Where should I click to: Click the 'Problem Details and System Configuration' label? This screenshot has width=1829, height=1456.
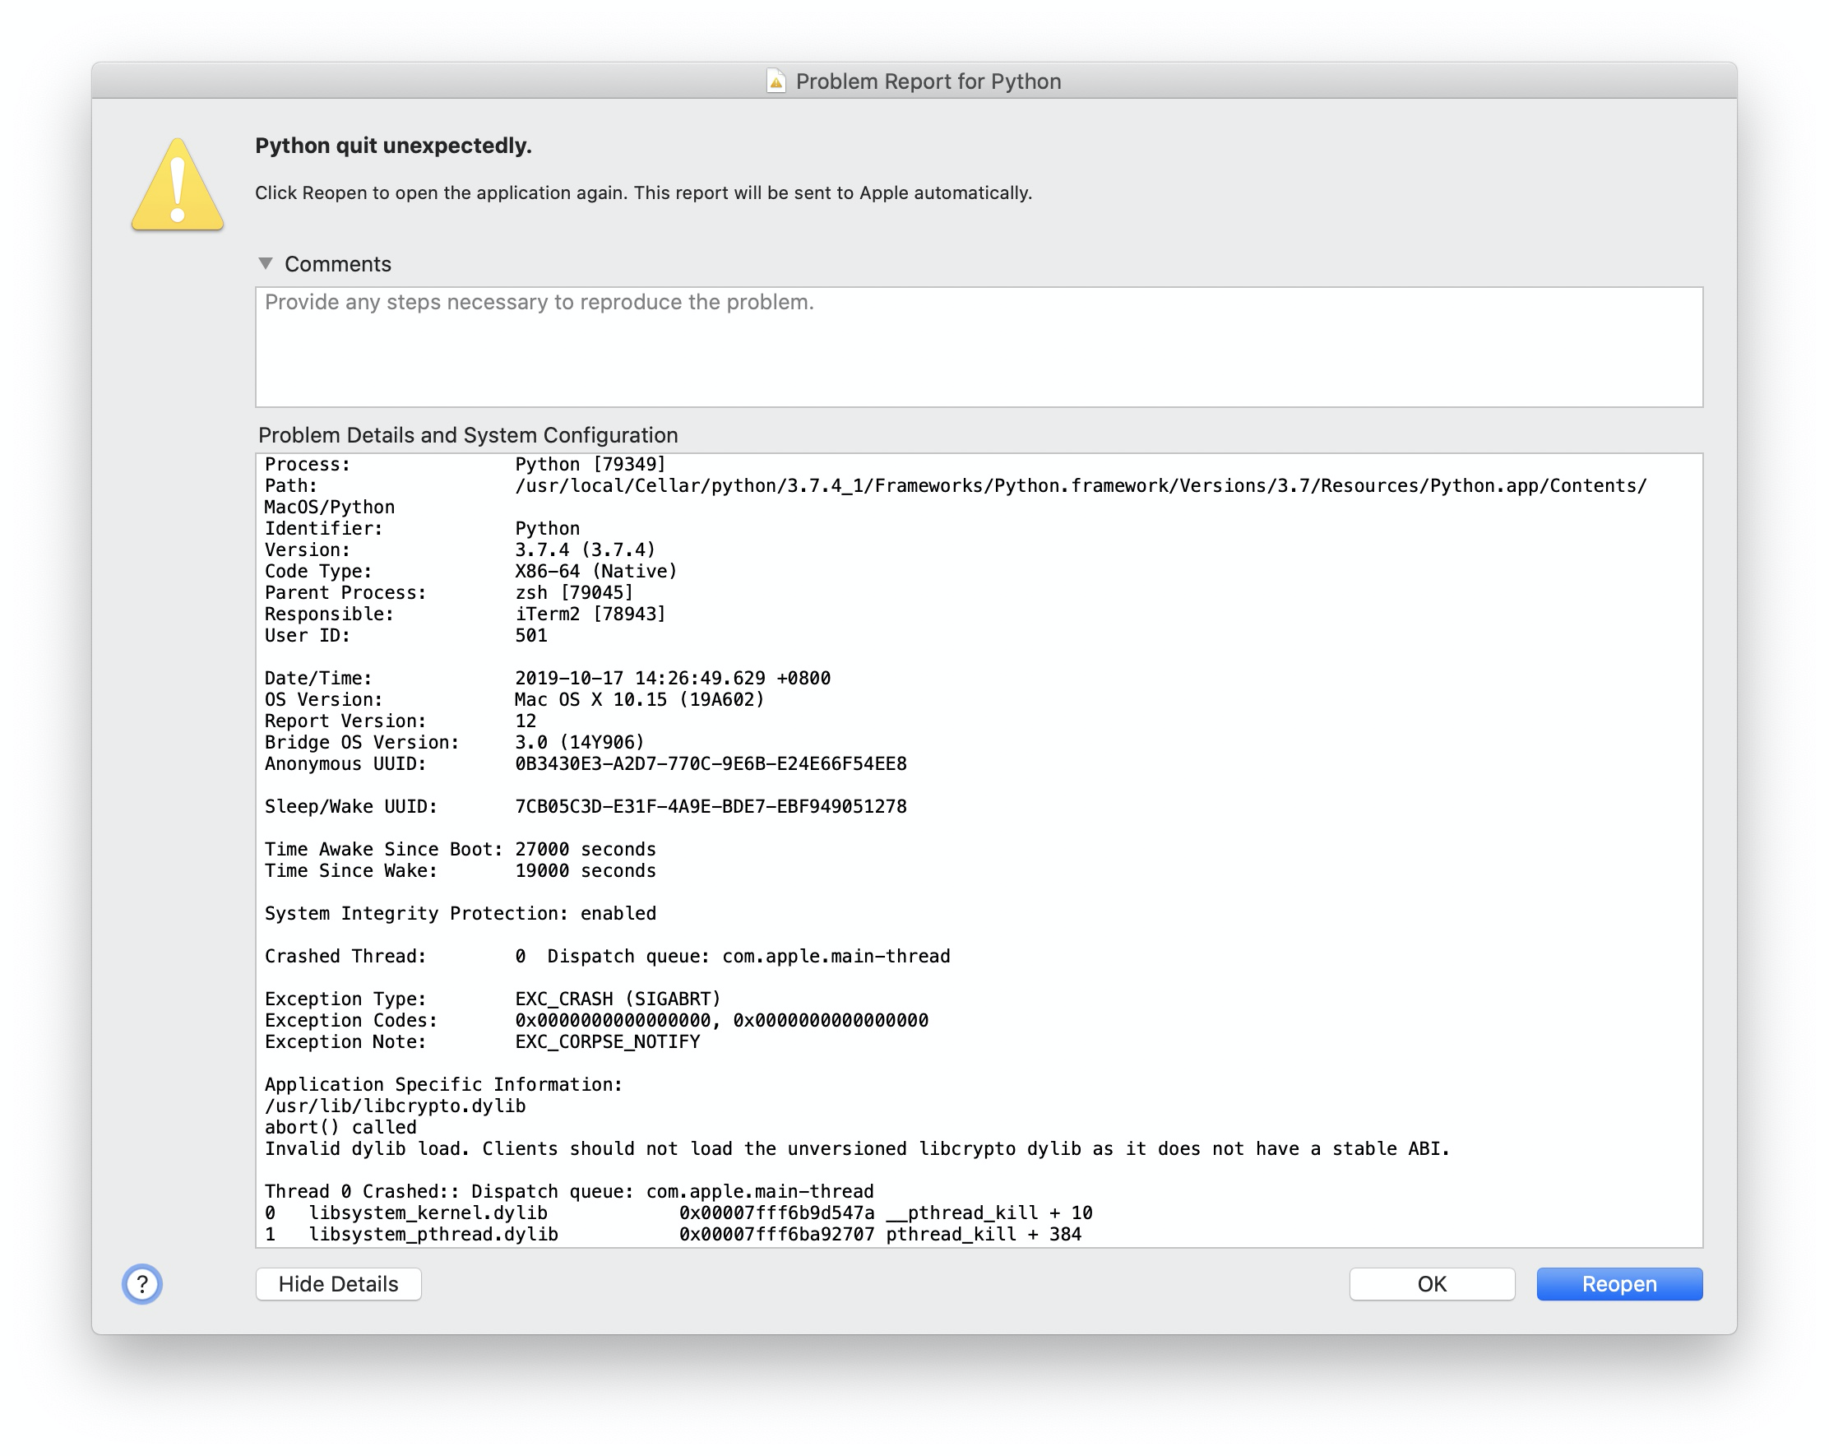pos(468,435)
